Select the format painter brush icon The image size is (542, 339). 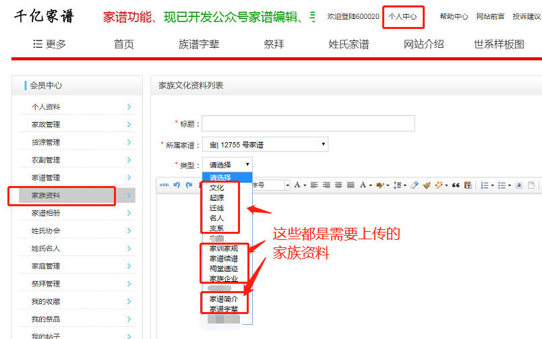tap(427, 185)
